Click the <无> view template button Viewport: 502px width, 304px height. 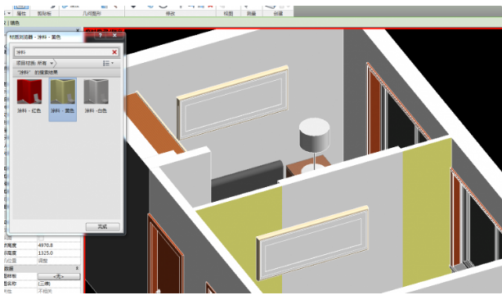(59, 276)
